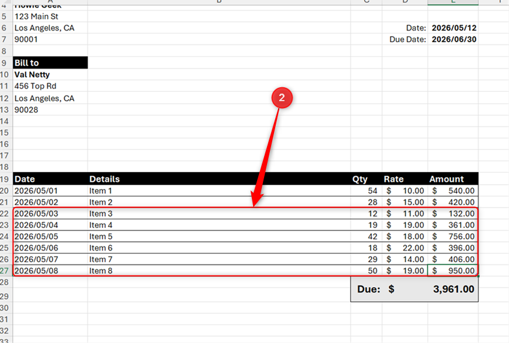Image resolution: width=509 pixels, height=343 pixels.
Task: Click the 132.00 amount cell
Action: tap(453, 213)
